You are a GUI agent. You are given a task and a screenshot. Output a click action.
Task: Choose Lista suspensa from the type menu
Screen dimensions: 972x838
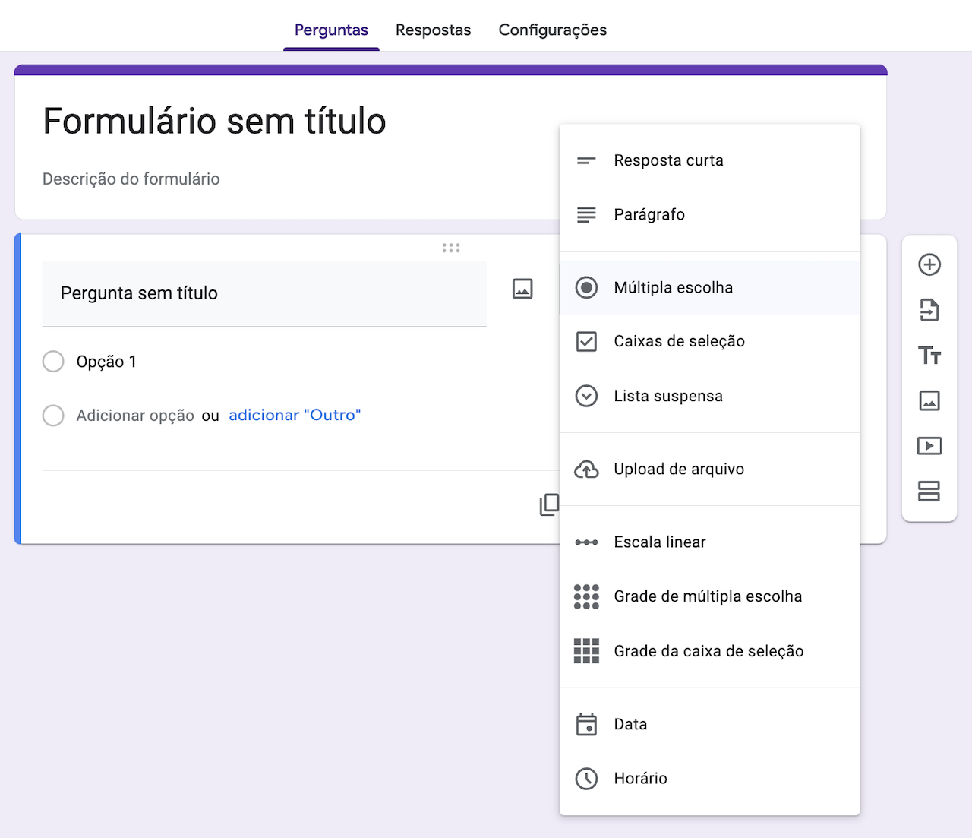(668, 397)
